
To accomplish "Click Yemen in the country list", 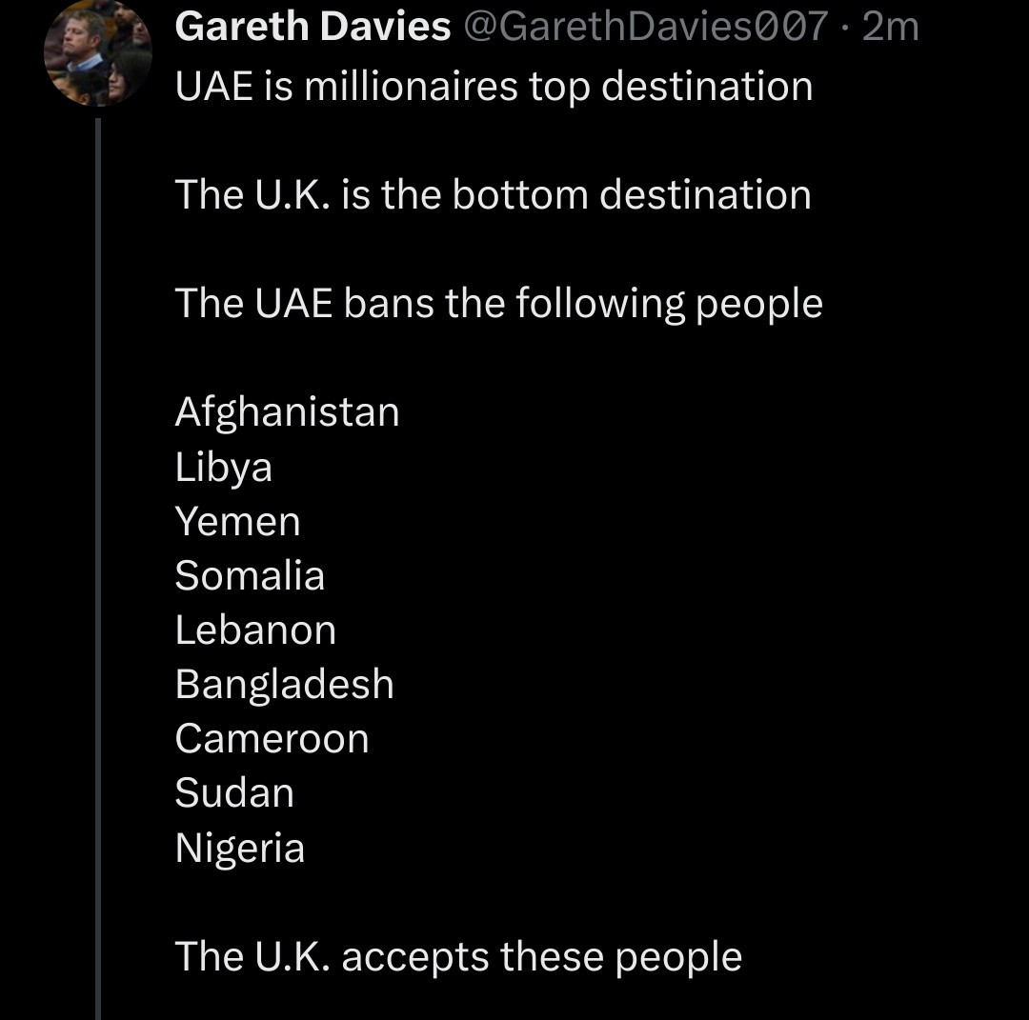I will [x=237, y=522].
